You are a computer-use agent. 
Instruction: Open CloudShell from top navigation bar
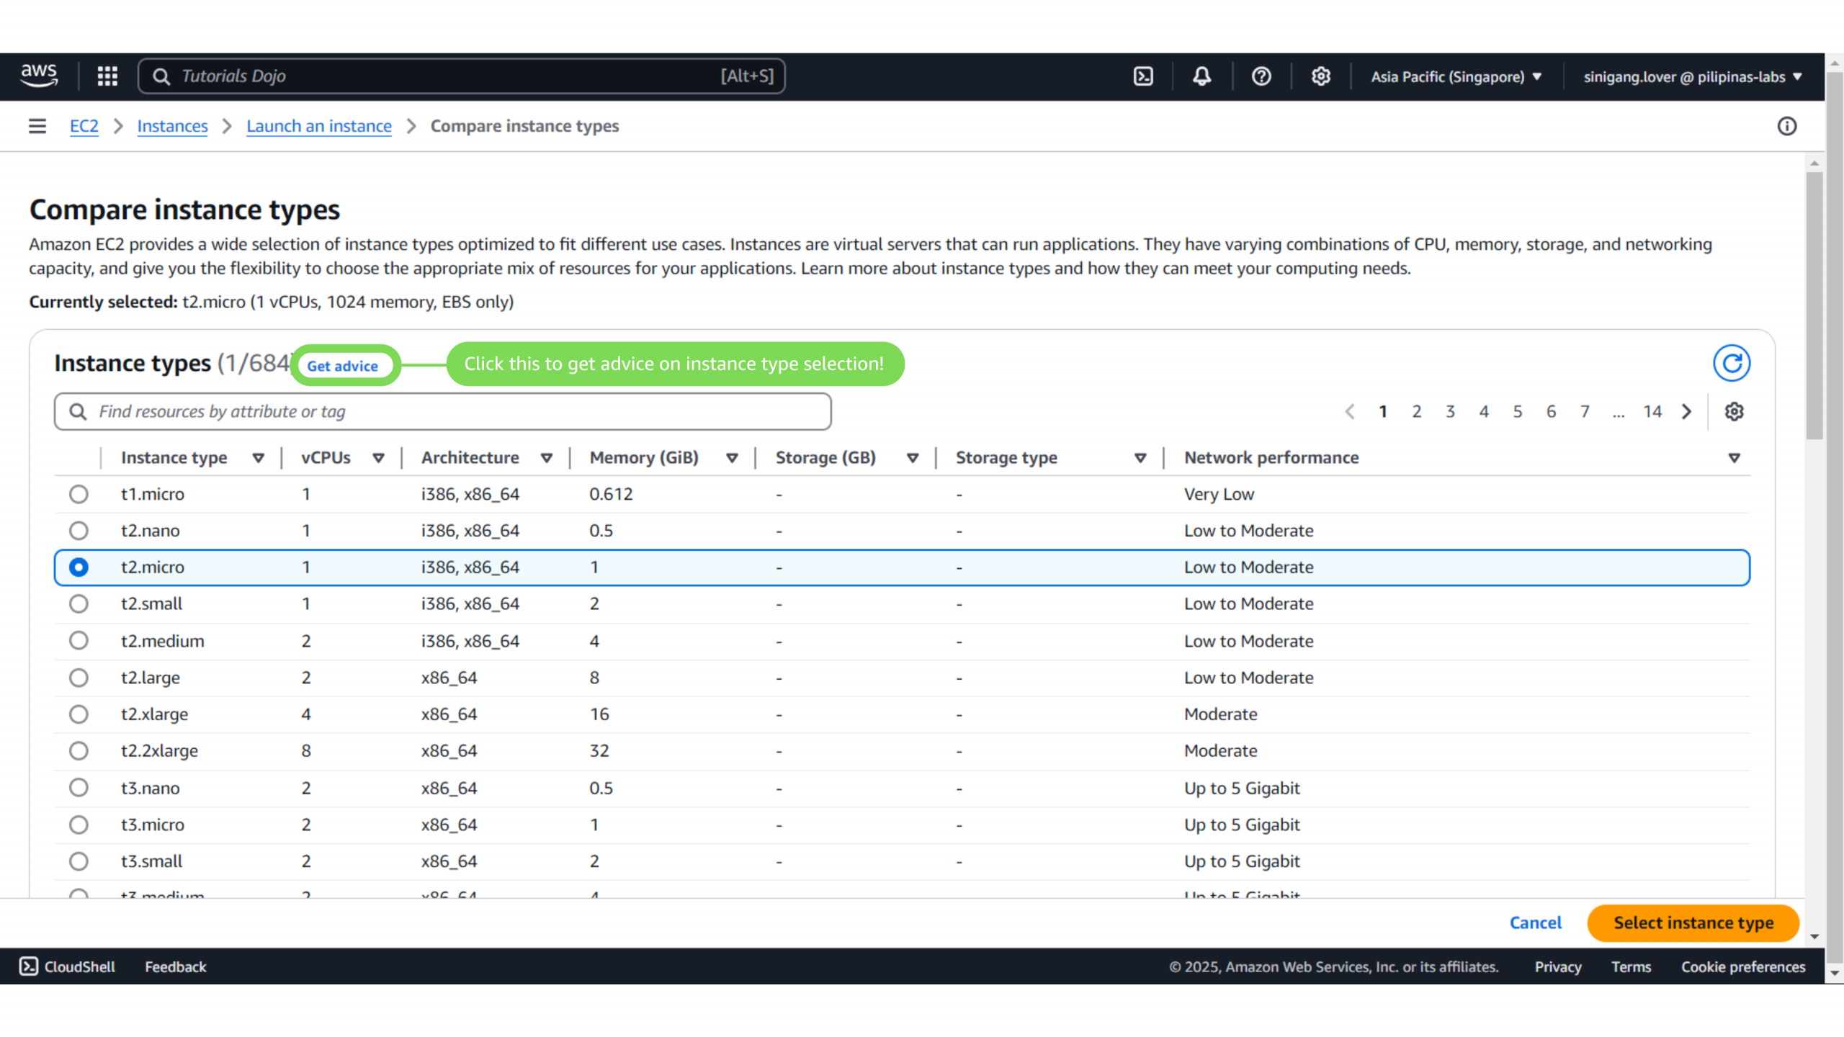tap(1143, 76)
